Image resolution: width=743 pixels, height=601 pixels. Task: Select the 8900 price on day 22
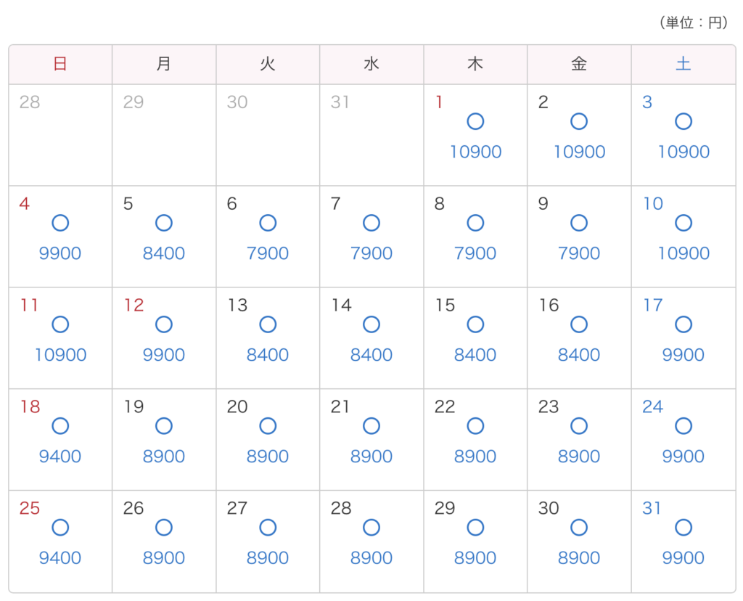[475, 457]
